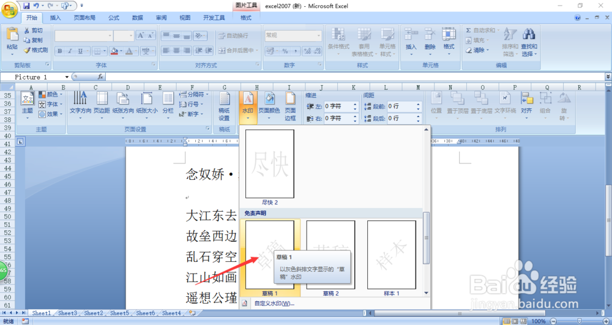
Task: Cut the selection with 剪切
Action: click(33, 31)
